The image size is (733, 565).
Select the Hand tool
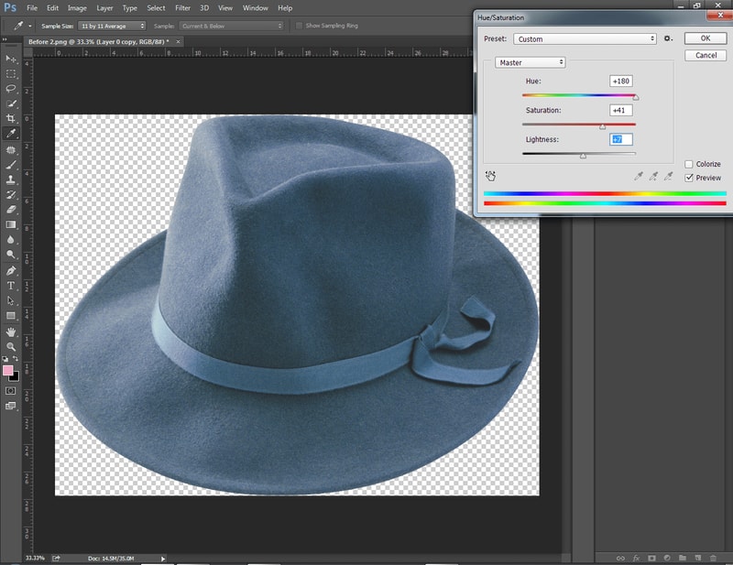coord(11,330)
